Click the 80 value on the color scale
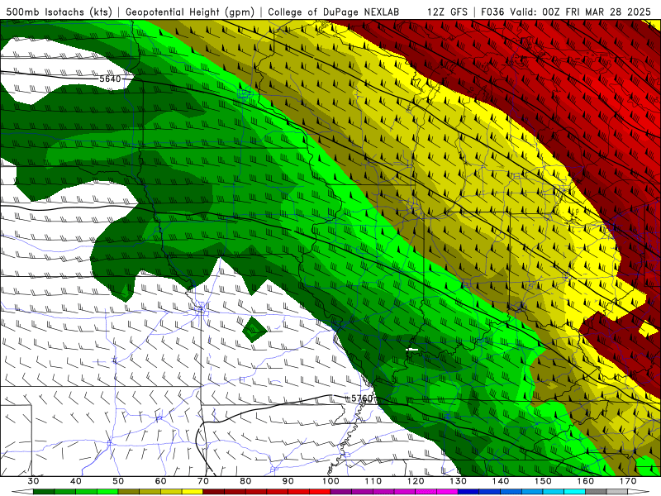The image size is (661, 496). (x=245, y=481)
